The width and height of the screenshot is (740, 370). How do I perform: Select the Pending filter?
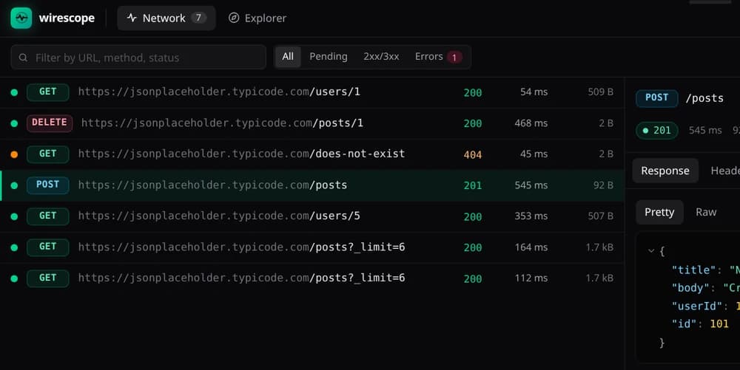[328, 57]
